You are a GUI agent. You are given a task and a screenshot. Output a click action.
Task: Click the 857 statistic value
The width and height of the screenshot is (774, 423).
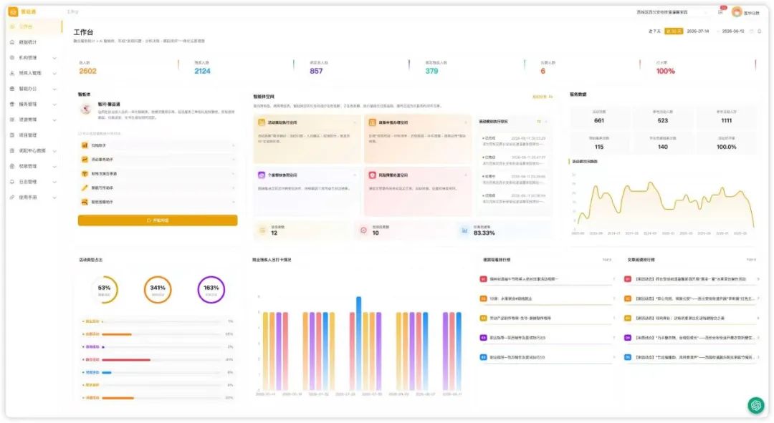tap(317, 71)
